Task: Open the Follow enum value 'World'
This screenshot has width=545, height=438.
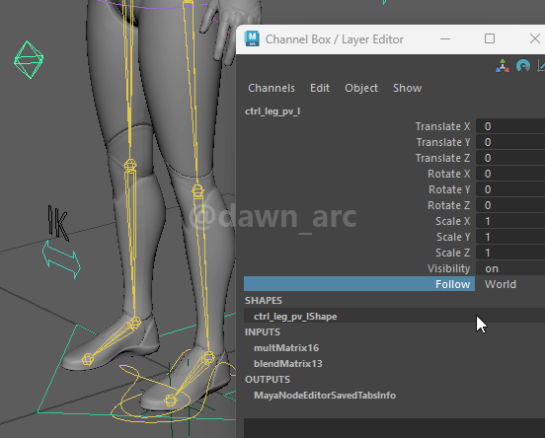Action: click(x=509, y=284)
